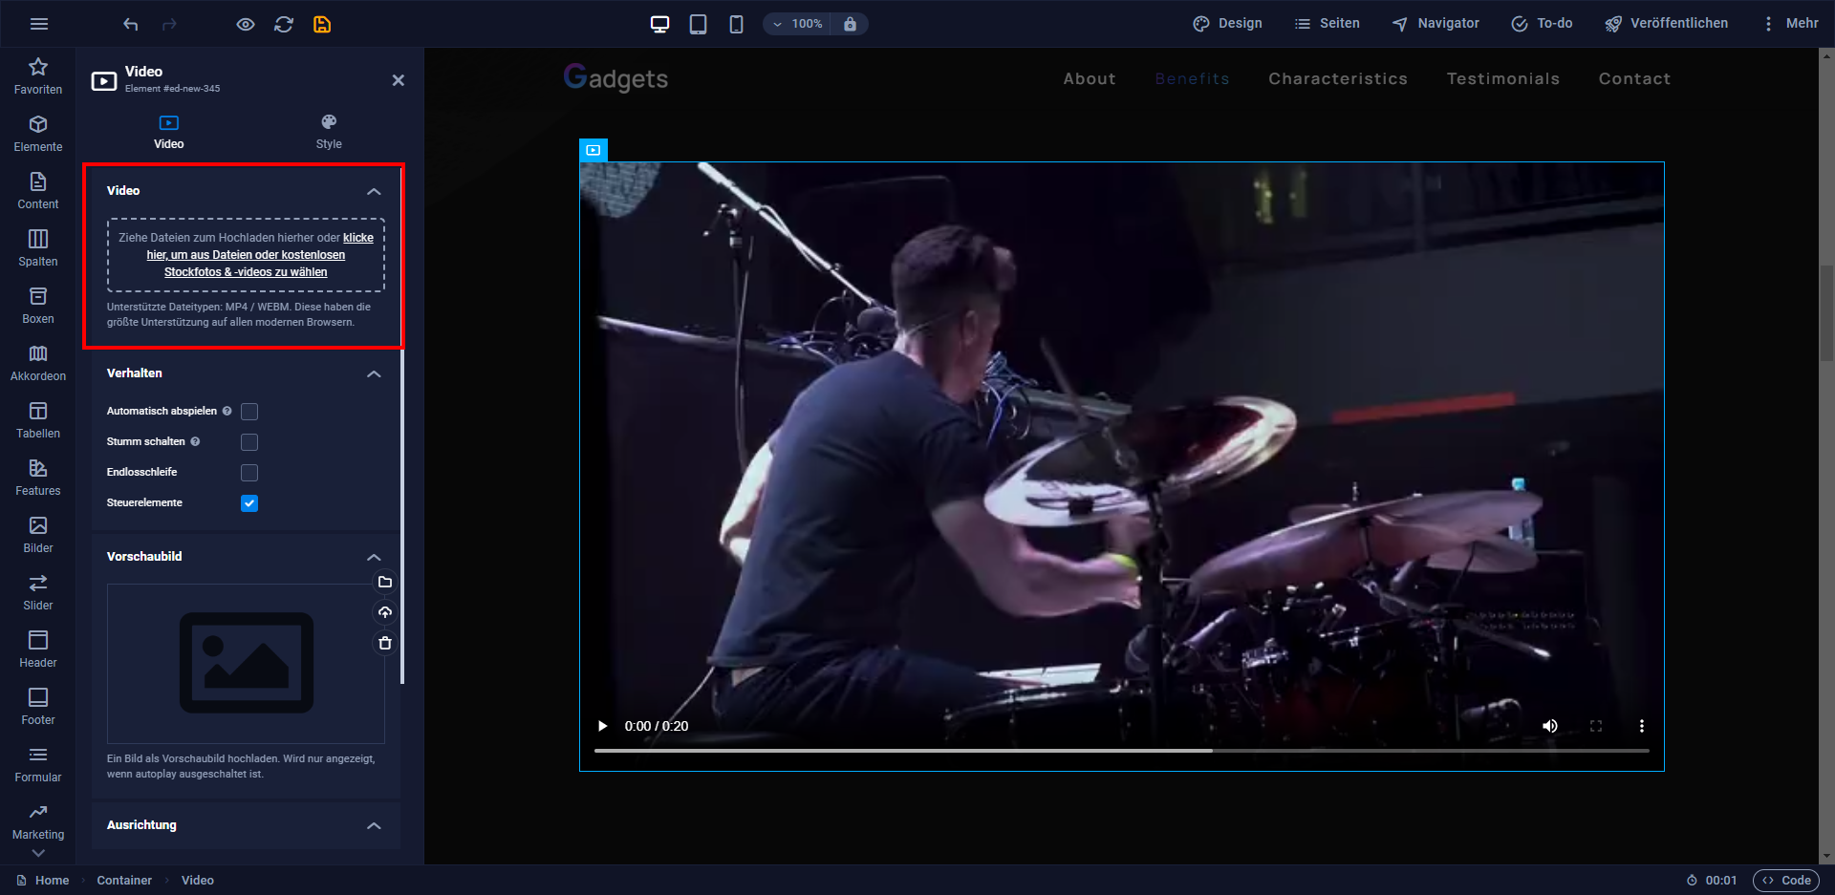Open Marketing in the sidebar

tap(38, 821)
